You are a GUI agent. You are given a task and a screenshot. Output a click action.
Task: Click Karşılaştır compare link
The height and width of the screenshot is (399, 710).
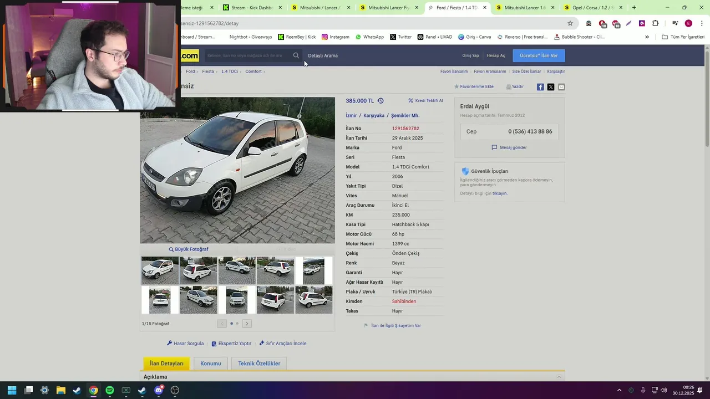coord(556,71)
